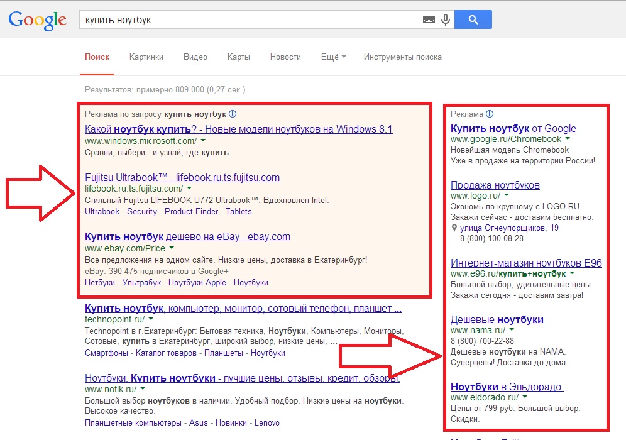626x440 pixels.
Task: Expand arrow next to technopoint.ru/
Action: (x=151, y=319)
